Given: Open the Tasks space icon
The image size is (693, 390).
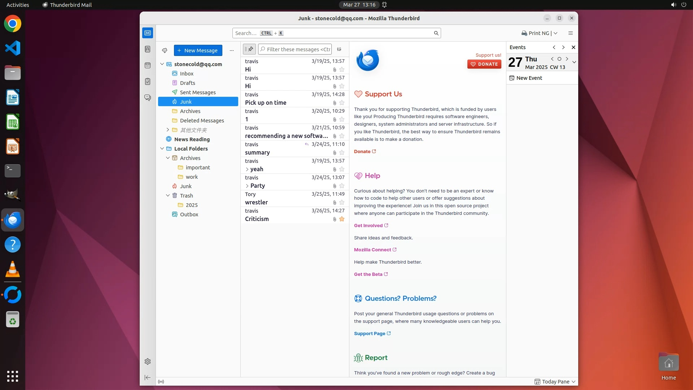Looking at the screenshot, I should click(x=148, y=82).
